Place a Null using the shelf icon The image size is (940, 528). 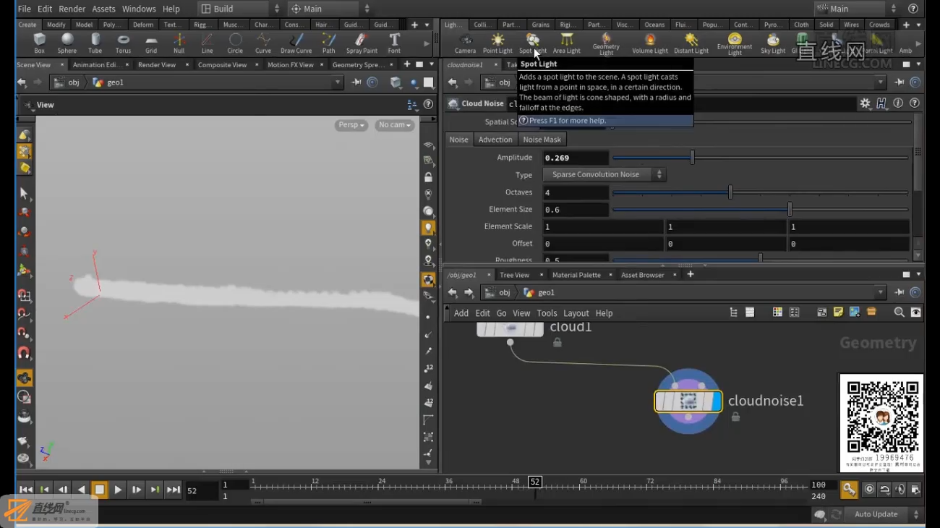point(179,43)
